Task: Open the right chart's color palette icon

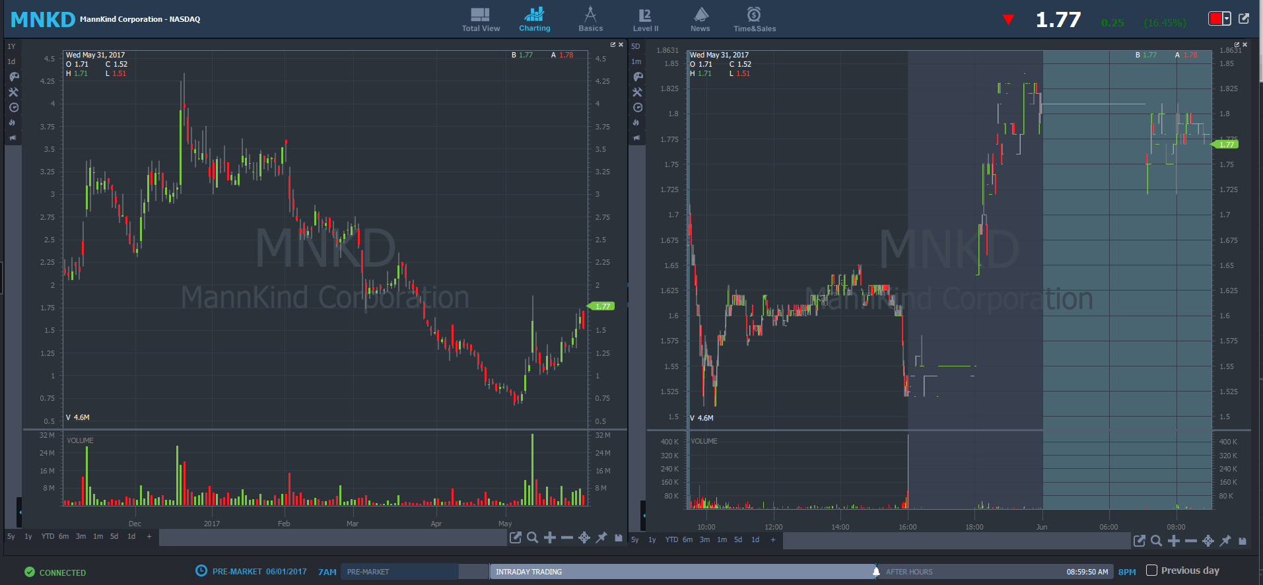Action: [638, 77]
